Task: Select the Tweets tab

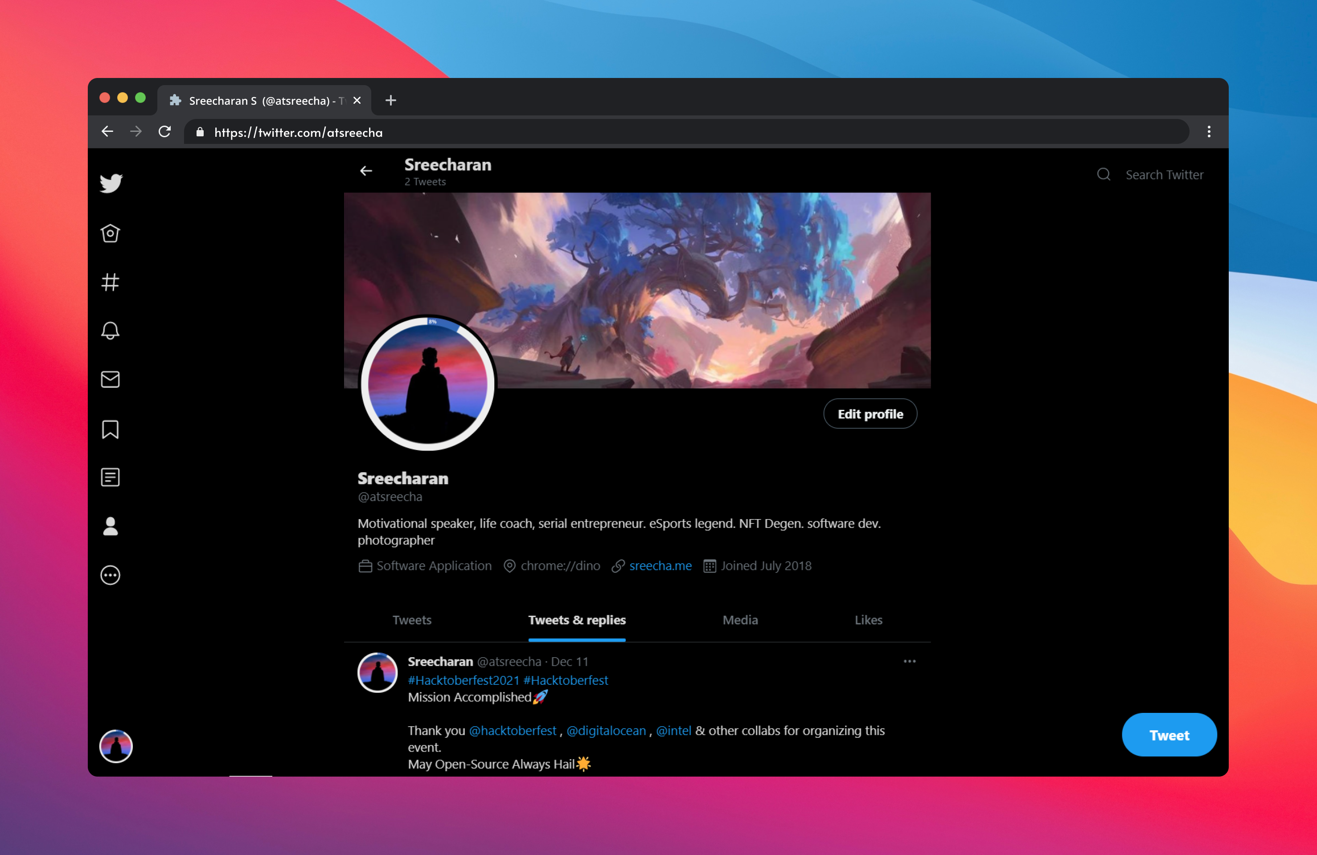Action: [412, 620]
